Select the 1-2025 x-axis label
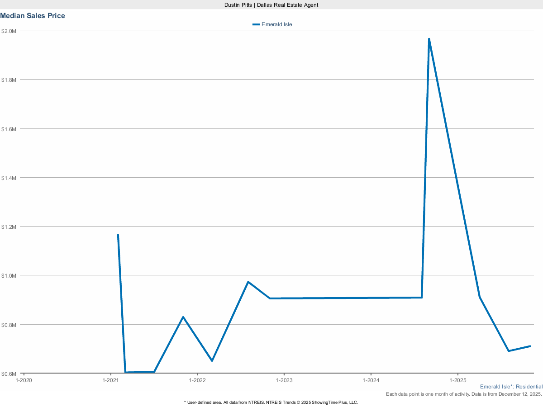543x407 pixels. (x=457, y=380)
